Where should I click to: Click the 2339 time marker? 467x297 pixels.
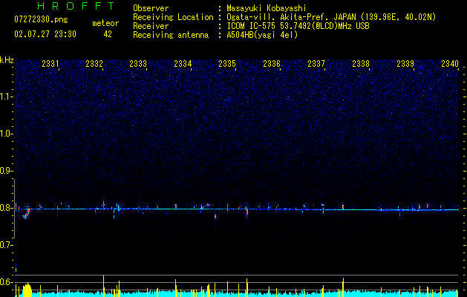(x=405, y=63)
